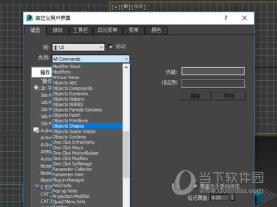Choose Projection Modifier category
The width and height of the screenshot is (277, 207).
coord(87,196)
